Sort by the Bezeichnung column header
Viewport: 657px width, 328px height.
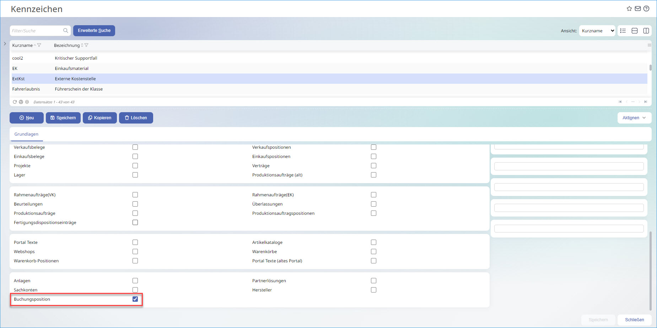(x=67, y=45)
